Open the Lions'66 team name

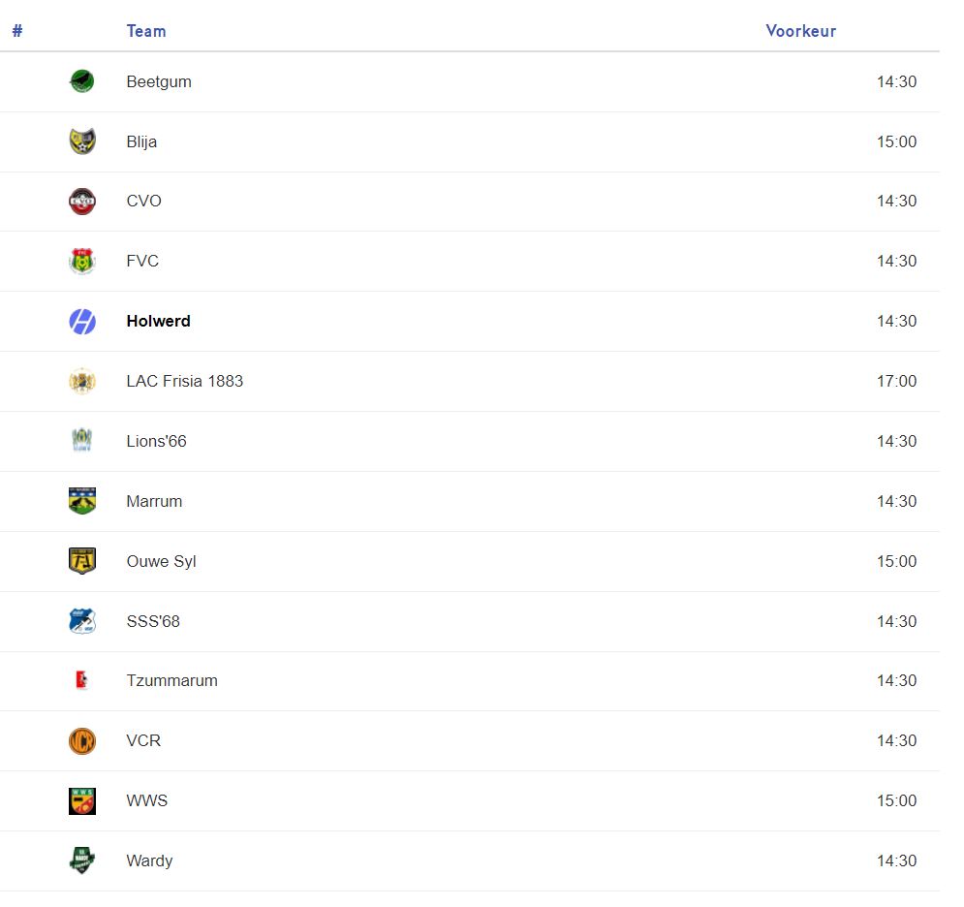(x=156, y=442)
